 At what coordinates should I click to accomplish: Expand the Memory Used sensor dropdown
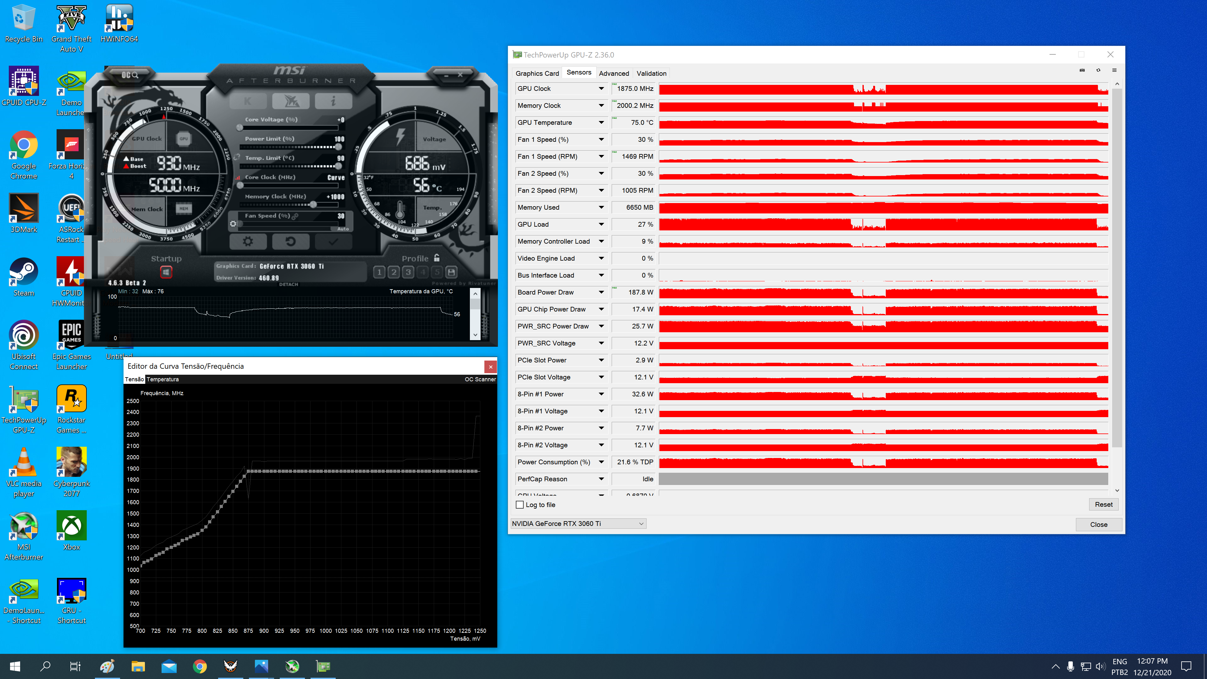601,207
